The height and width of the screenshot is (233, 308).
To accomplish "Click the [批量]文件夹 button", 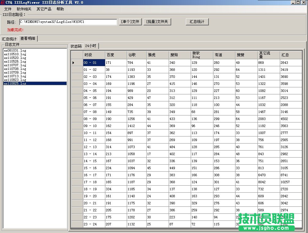I will 157,22.
